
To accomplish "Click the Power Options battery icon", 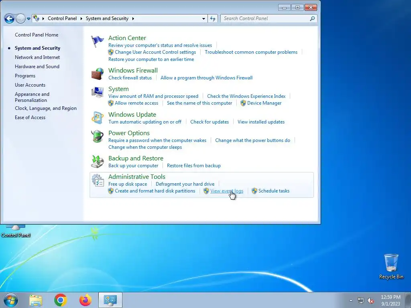I will point(98,136).
